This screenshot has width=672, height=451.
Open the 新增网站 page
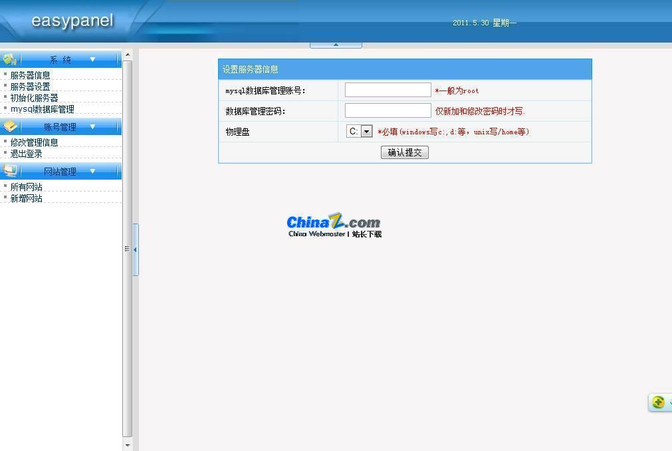point(26,198)
